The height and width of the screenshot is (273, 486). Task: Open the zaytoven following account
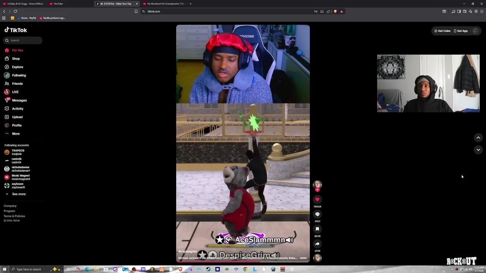tap(15, 185)
